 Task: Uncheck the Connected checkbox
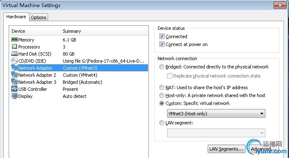click(162, 36)
